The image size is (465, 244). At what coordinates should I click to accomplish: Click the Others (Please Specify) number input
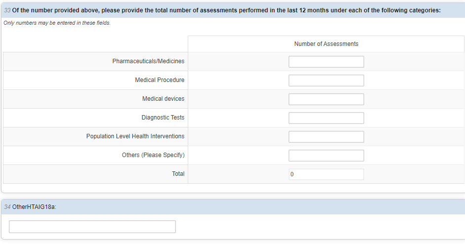point(326,156)
